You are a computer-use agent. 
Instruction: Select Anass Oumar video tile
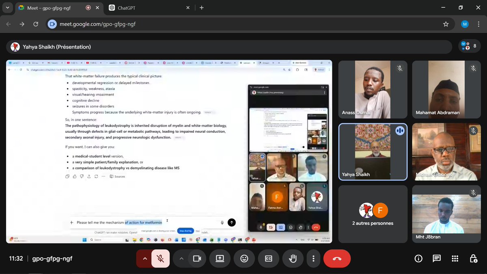tap(373, 89)
